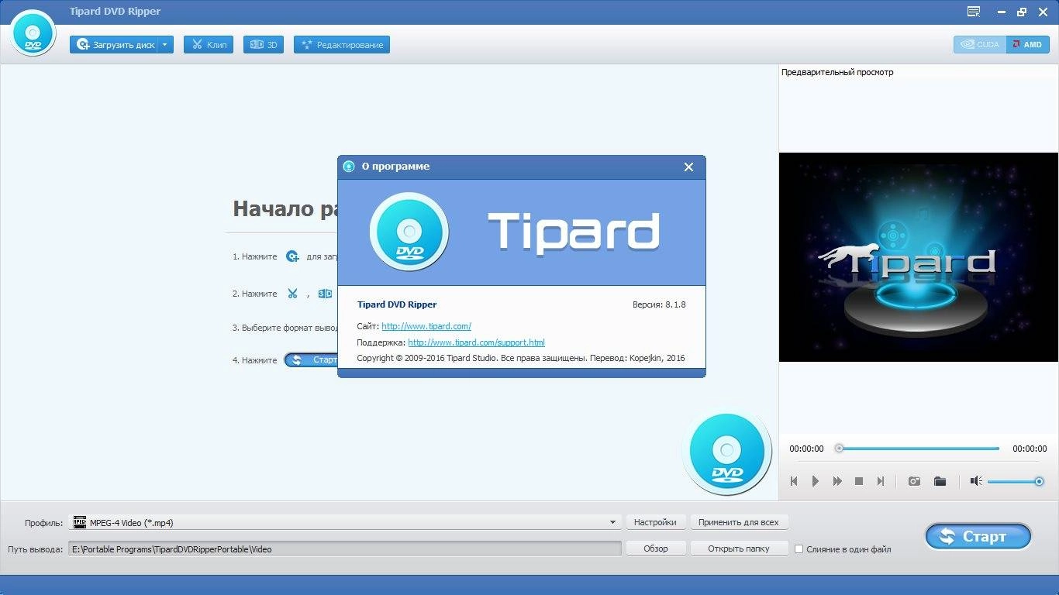
Task: Enable Слияние в один файл checkbox
Action: (x=799, y=549)
